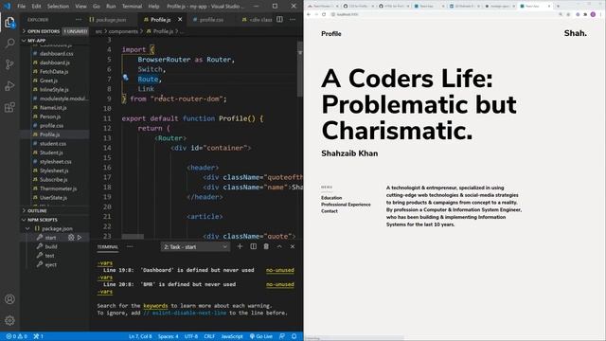
Task: Open the feedback icon in status bar
Action: pos(282,336)
